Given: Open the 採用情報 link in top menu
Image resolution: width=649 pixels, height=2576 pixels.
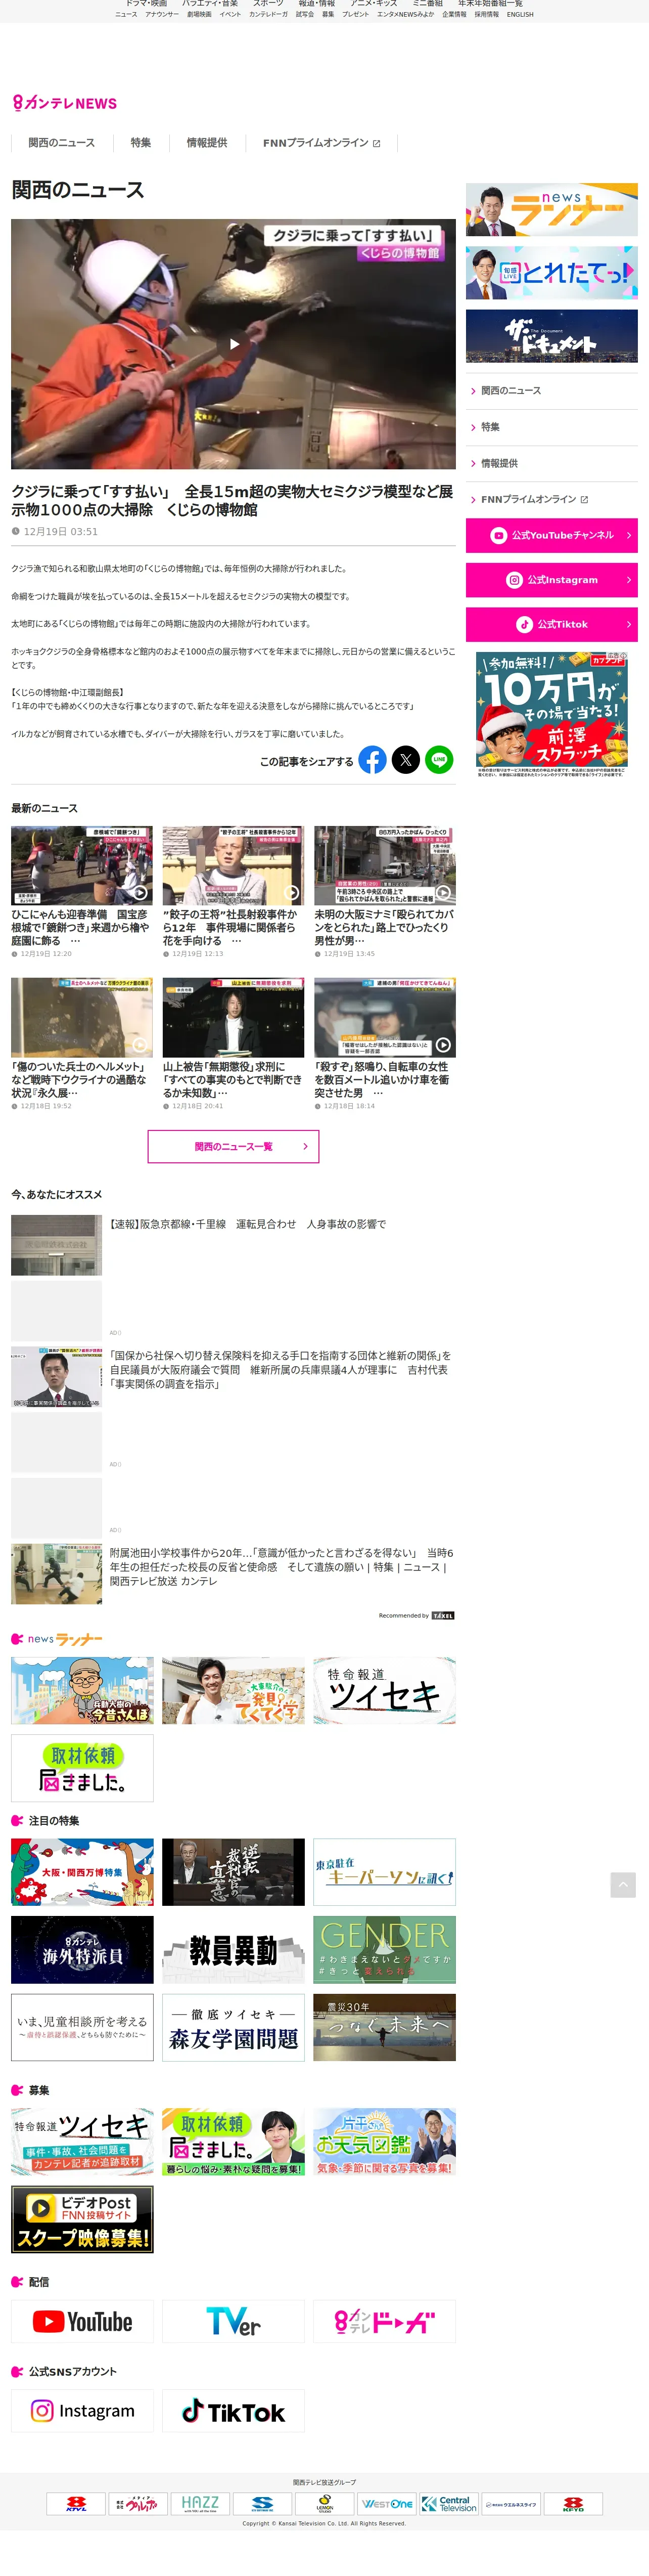Looking at the screenshot, I should point(487,15).
